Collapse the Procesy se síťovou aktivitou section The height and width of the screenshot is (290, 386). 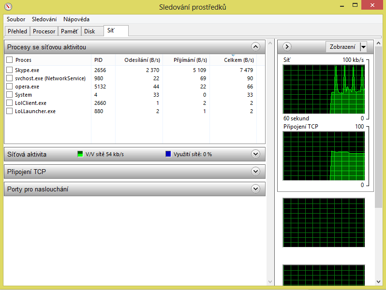pyautogui.click(x=255, y=47)
